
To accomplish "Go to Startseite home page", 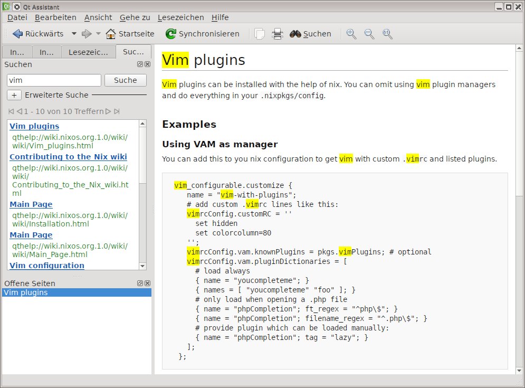I will (130, 34).
